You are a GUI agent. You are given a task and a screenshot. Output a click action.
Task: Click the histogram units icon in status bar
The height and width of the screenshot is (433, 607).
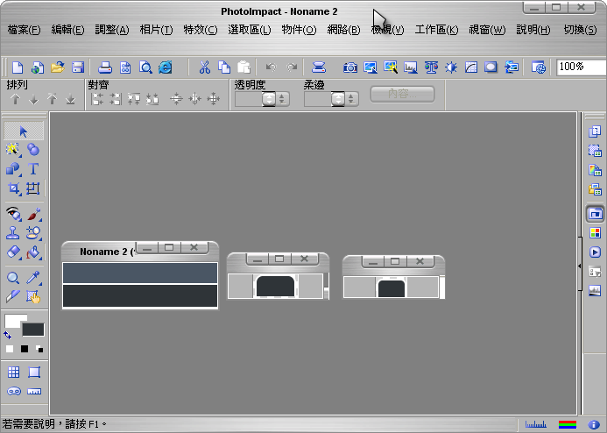coord(536,424)
